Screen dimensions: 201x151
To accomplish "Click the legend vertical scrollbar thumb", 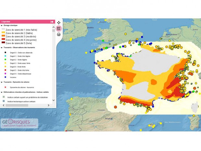I will point(53,31).
